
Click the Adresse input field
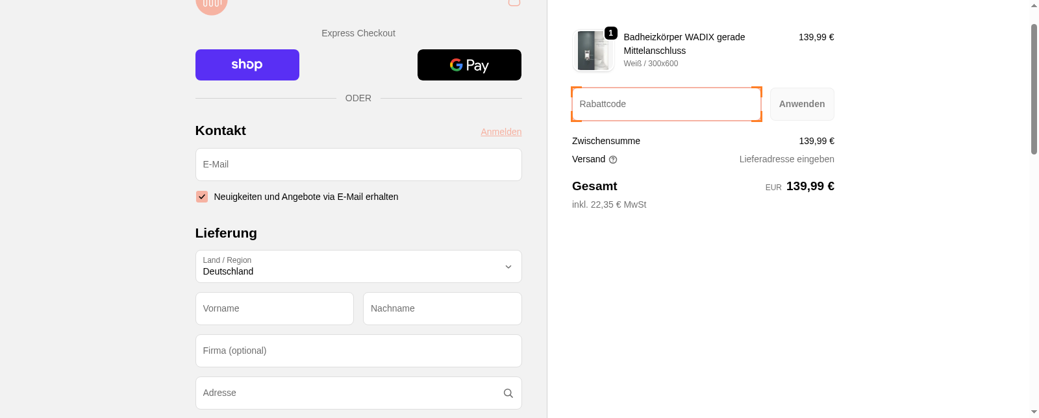coord(358,393)
